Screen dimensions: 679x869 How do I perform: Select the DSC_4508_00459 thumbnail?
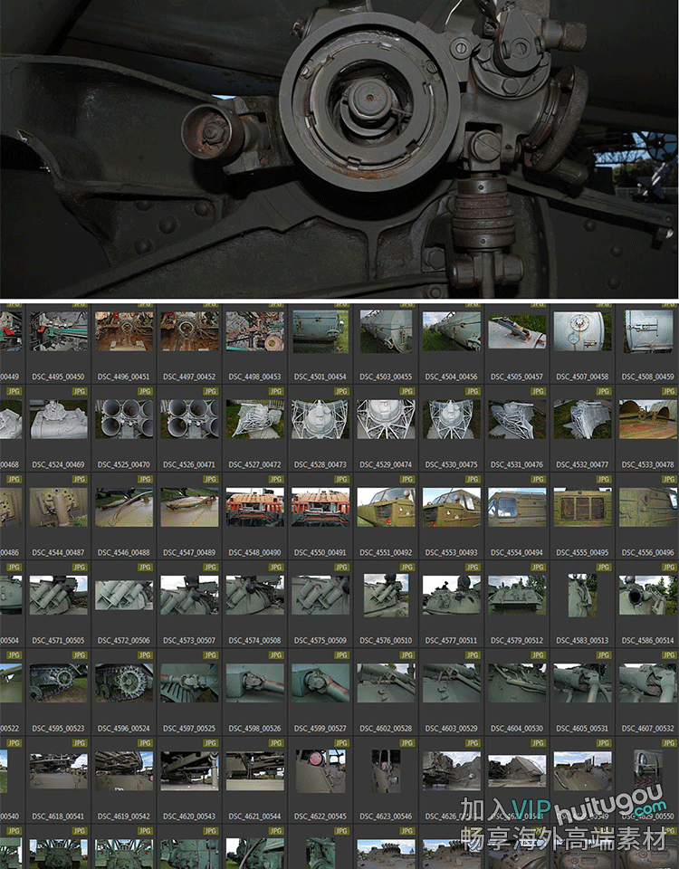[x=647, y=331]
